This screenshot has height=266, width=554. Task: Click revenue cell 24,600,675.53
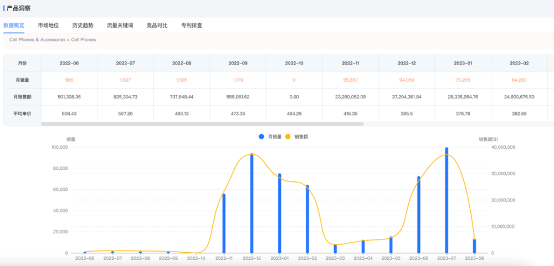[x=519, y=97]
